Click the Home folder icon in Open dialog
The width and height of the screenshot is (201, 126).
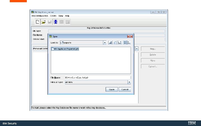[x=115, y=43]
